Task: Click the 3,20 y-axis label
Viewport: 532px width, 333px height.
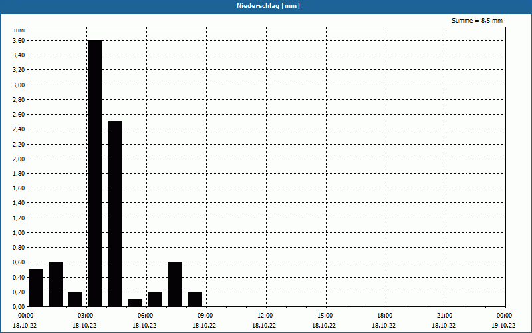Action: point(19,70)
